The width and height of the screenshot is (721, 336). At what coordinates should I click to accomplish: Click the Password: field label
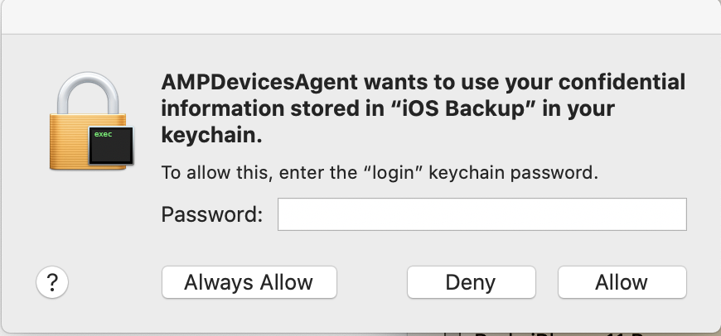tap(211, 215)
